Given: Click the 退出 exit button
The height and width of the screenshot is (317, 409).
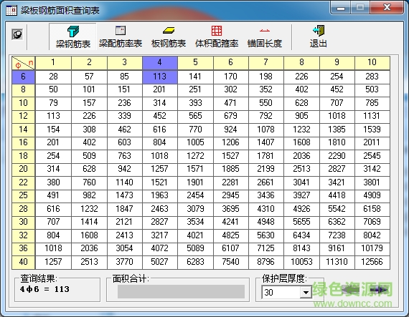Looking at the screenshot, I should tap(318, 36).
